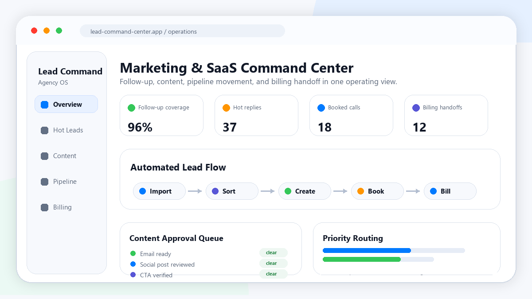532x299 pixels.
Task: Click the purple dot beside CTA verified
Action: point(133,275)
